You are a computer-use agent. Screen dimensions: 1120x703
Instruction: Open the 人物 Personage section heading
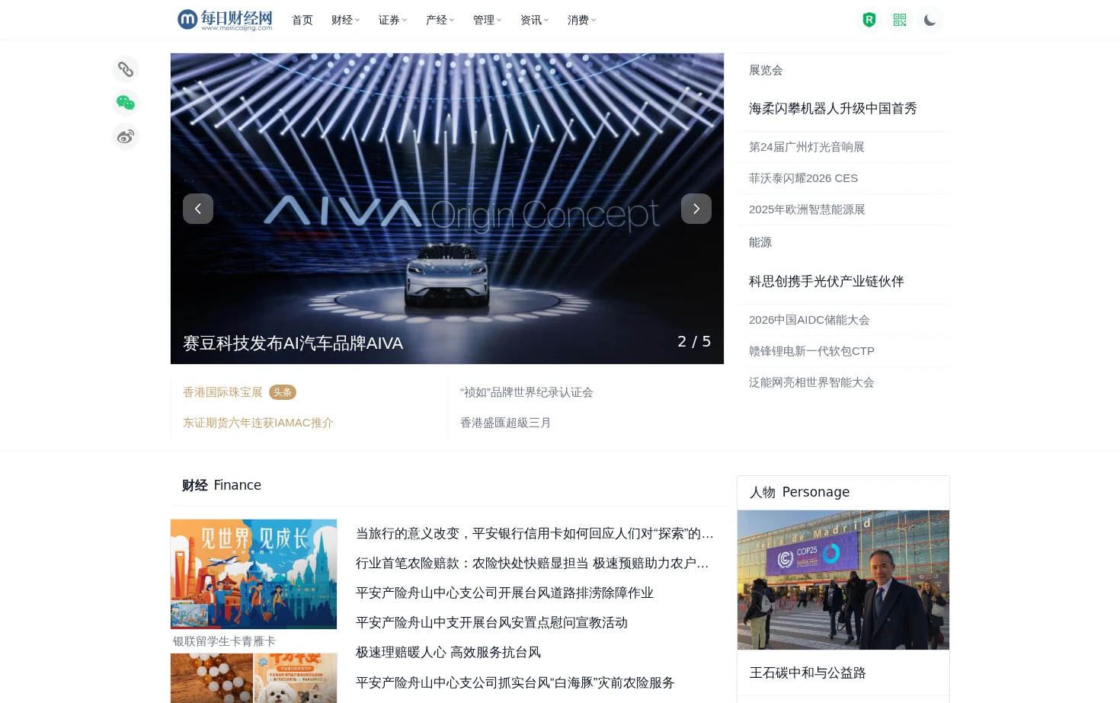tap(799, 492)
